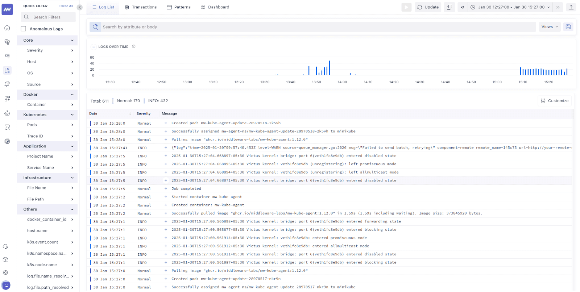Expand the 'Created pod: mw-kube-agent-update-28970518-2k5vh' row plus
Image resolution: width=580 pixels, height=292 pixels.
pyautogui.click(x=166, y=123)
